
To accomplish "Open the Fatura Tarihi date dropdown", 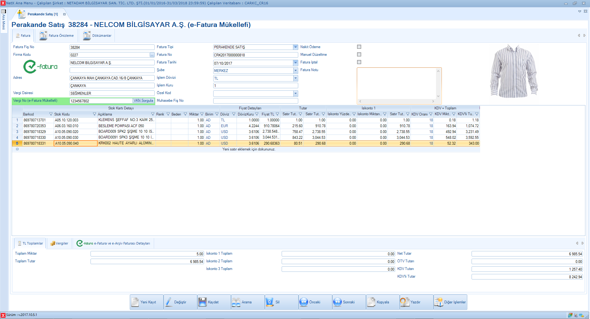I will point(295,63).
